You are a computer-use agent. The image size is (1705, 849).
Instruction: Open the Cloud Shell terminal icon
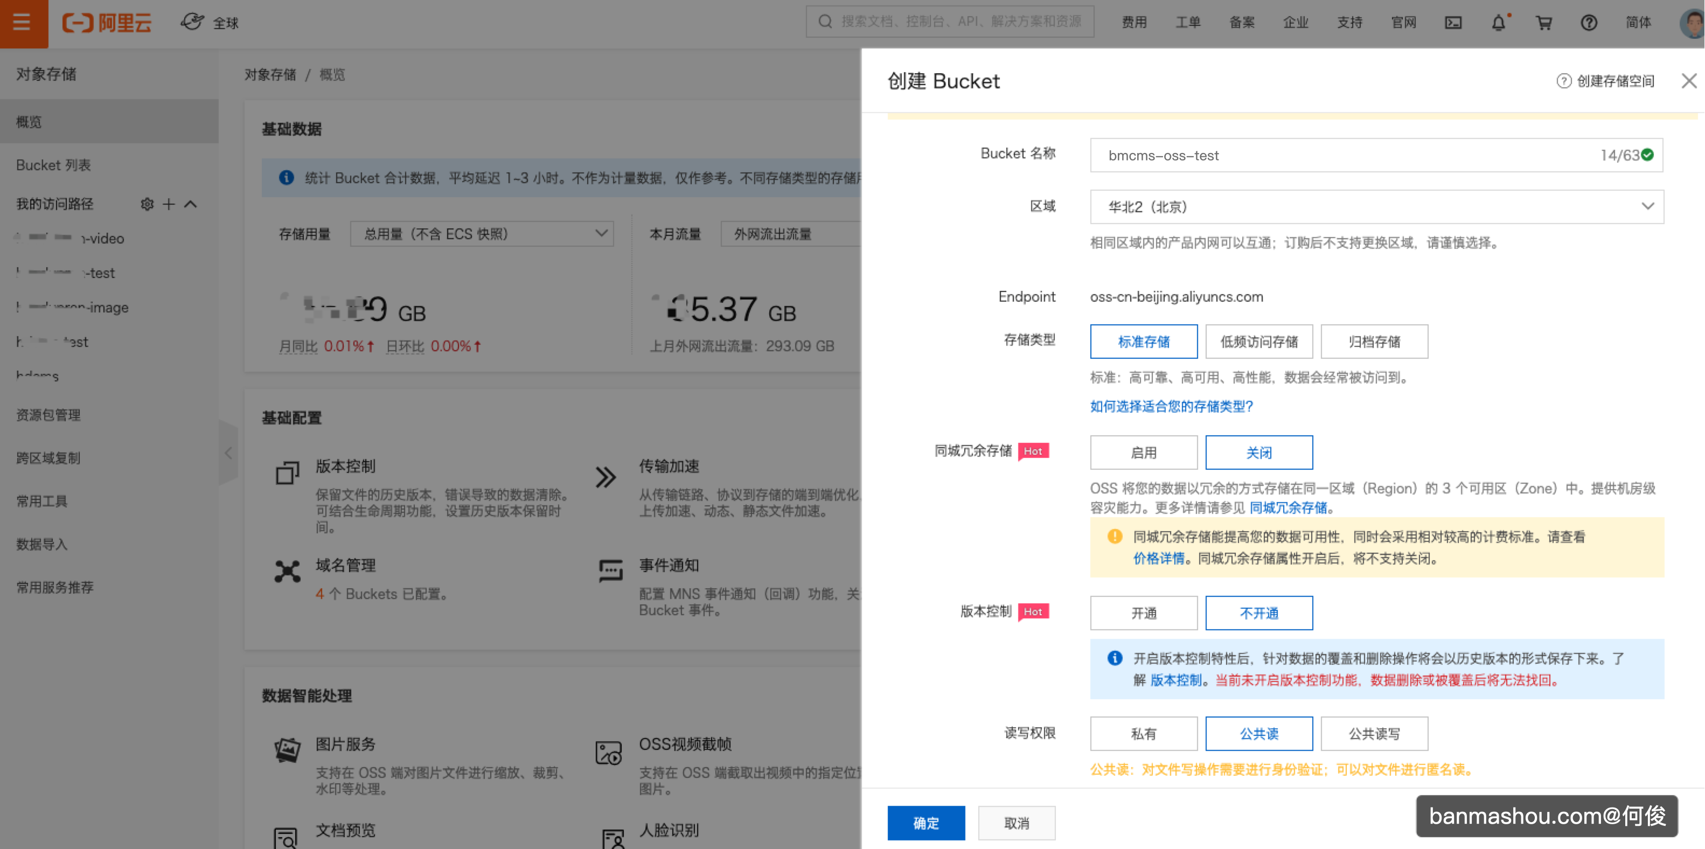click(1453, 23)
